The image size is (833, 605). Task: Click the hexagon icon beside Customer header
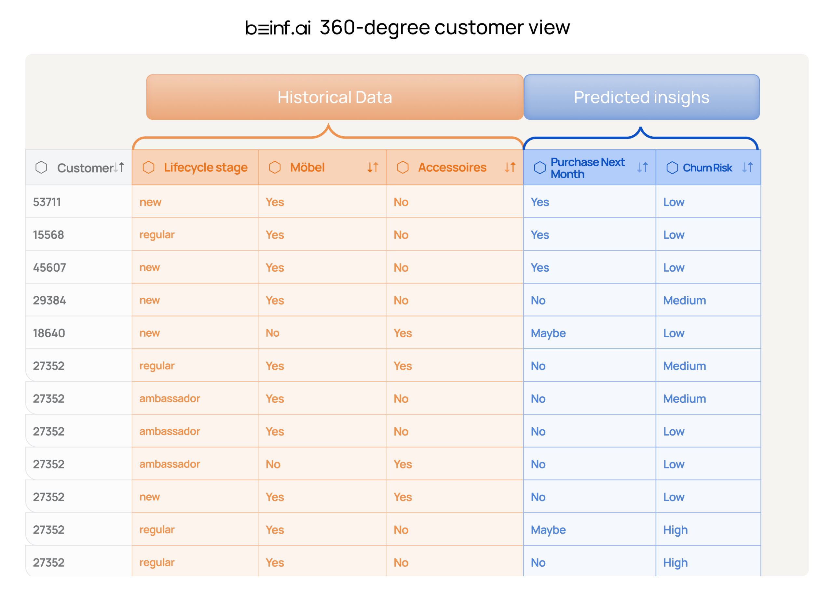(41, 168)
